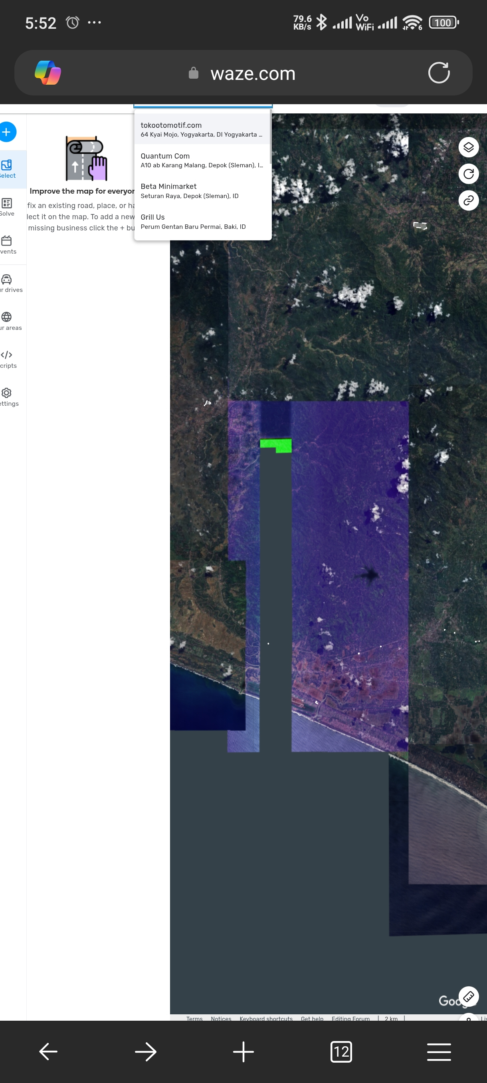Click the blue plus add button
487x1083 pixels.
[x=7, y=132]
